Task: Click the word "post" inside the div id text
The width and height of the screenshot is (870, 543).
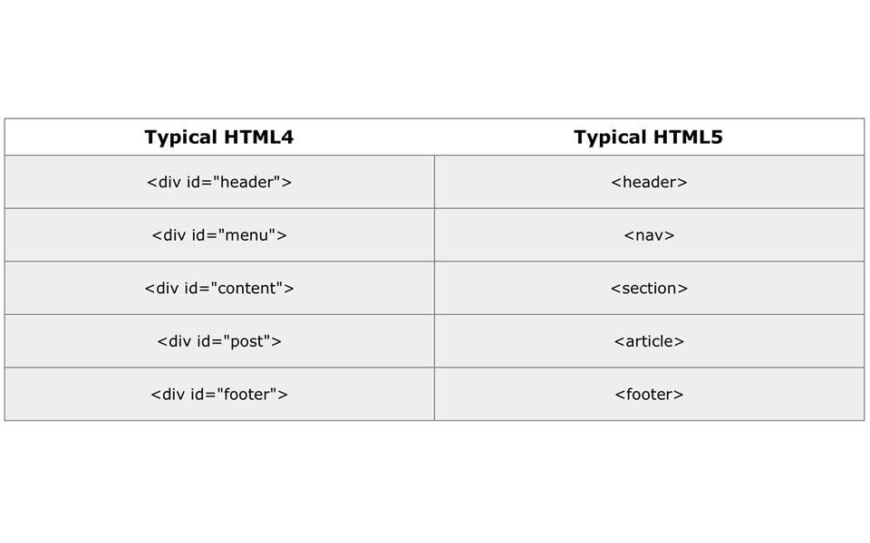Action: [246, 342]
